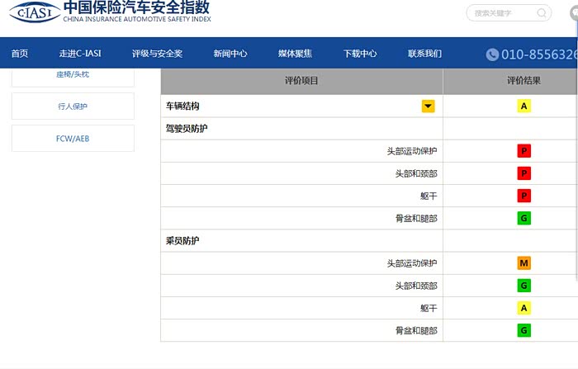This screenshot has height=369, width=578.
Task: Click the M badge for passenger 头部运动保护
Action: pyautogui.click(x=524, y=263)
